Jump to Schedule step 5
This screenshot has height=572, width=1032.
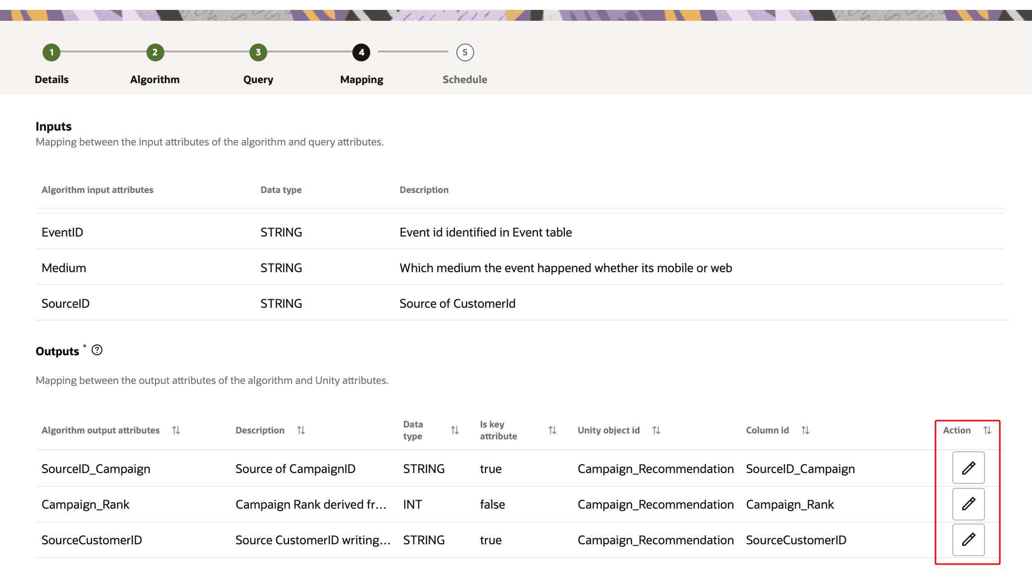pos(465,52)
